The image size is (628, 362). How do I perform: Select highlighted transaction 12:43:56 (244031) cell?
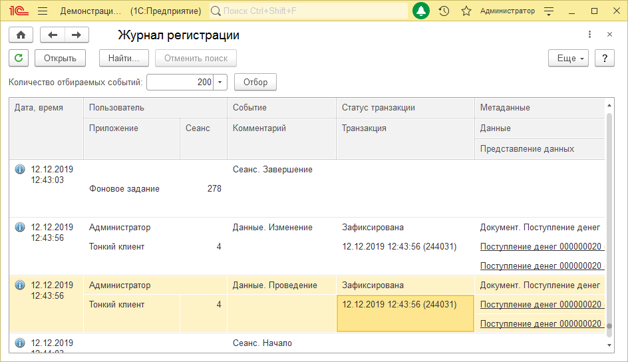pos(405,313)
